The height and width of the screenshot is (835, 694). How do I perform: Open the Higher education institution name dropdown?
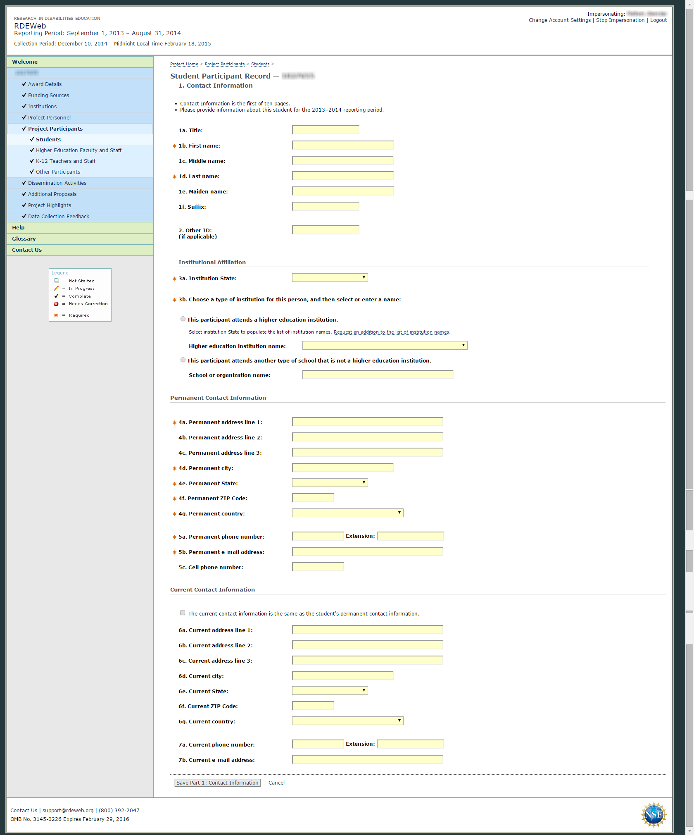pyautogui.click(x=385, y=346)
